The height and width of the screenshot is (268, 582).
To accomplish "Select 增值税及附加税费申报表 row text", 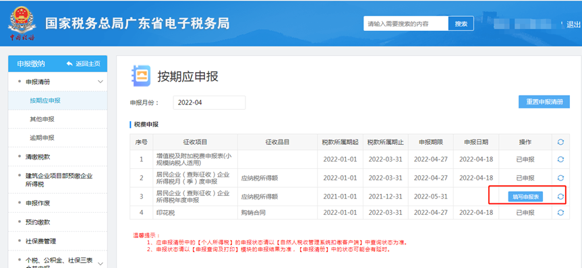I will 194,160.
